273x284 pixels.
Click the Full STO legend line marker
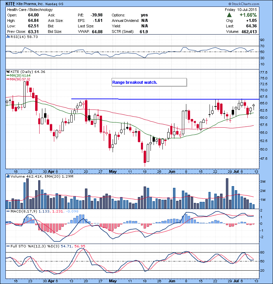tap(8, 246)
